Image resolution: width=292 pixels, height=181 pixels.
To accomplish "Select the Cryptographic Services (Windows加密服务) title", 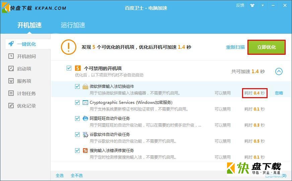I will (x=131, y=103).
